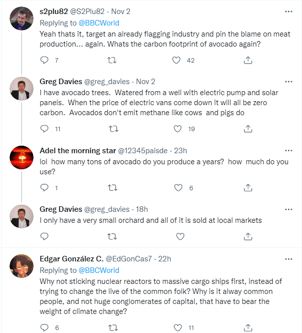The width and height of the screenshot is (302, 333).
Task: Reply to s2plu82's avocado carbon footprint tweet
Action: pyautogui.click(x=44, y=60)
